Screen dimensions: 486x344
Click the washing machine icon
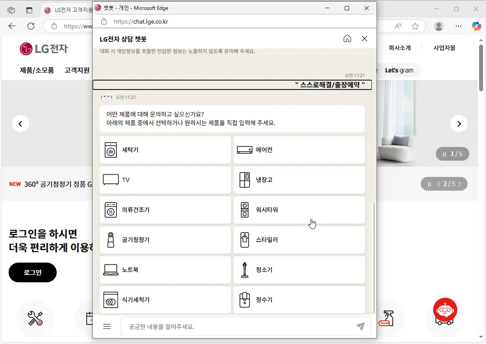(x=111, y=150)
